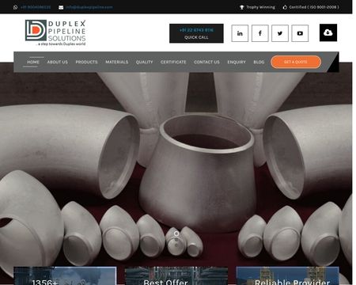Click the thumbs-up Certified icon
356x285 pixels.
285,7
